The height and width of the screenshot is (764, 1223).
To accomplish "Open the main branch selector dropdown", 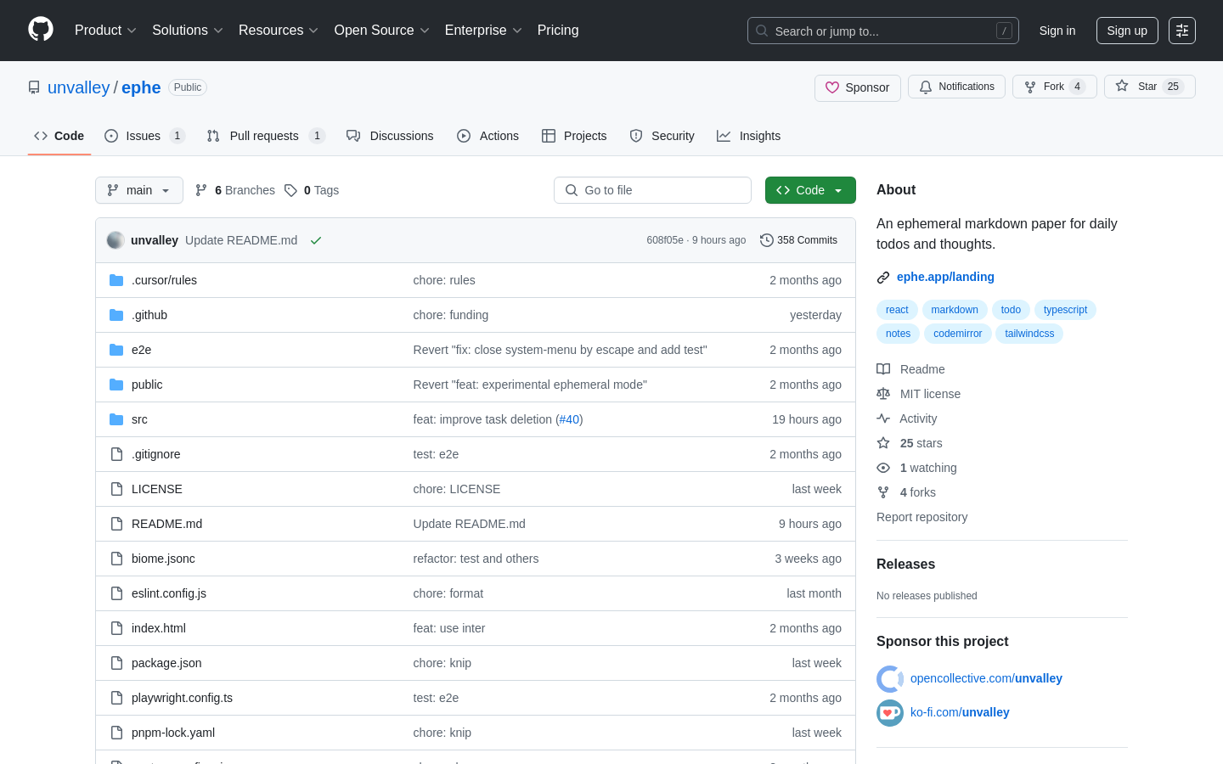I will click(139, 190).
